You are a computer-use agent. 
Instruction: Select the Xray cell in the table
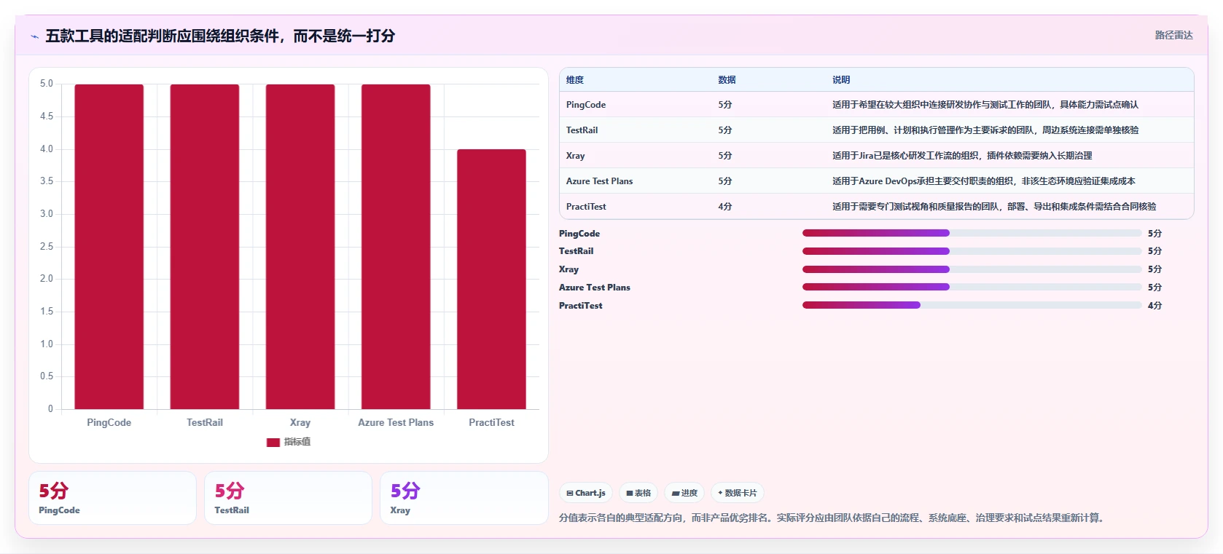point(575,156)
